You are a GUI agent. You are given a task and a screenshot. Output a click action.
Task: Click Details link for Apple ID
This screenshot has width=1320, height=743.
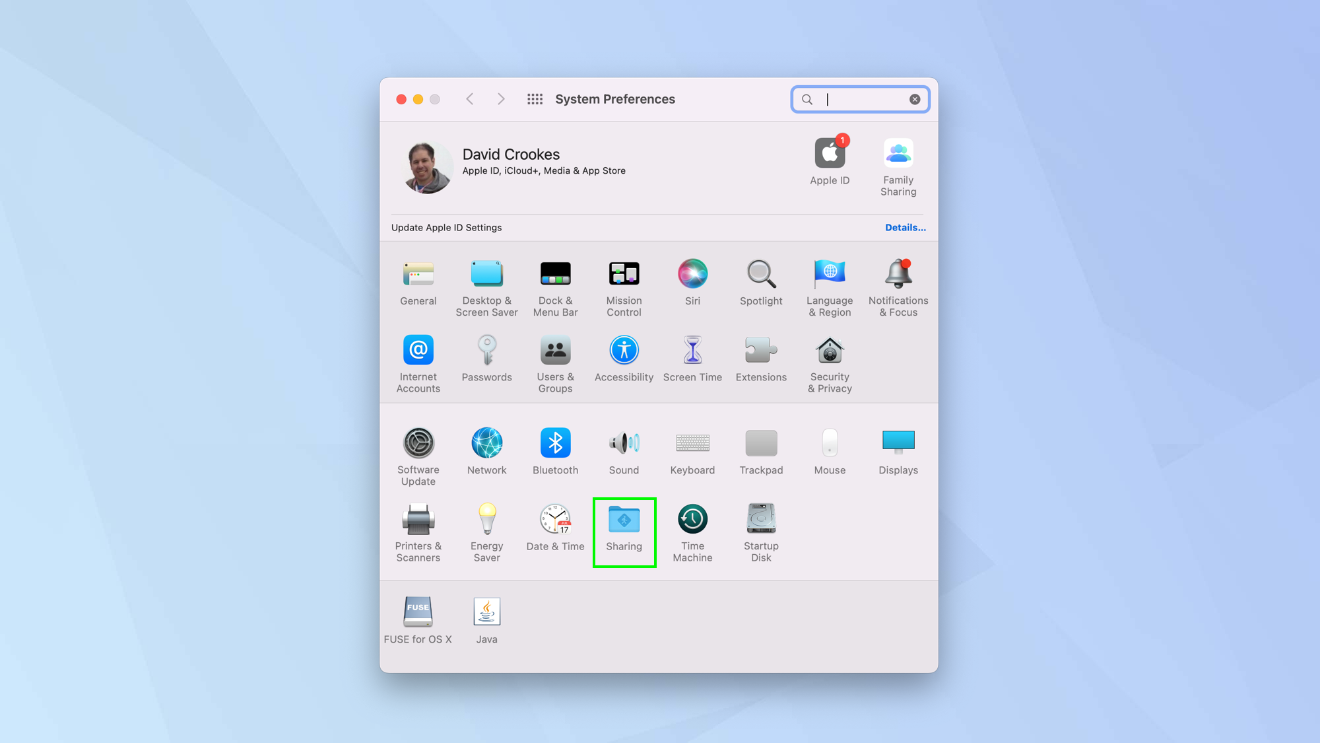905,227
